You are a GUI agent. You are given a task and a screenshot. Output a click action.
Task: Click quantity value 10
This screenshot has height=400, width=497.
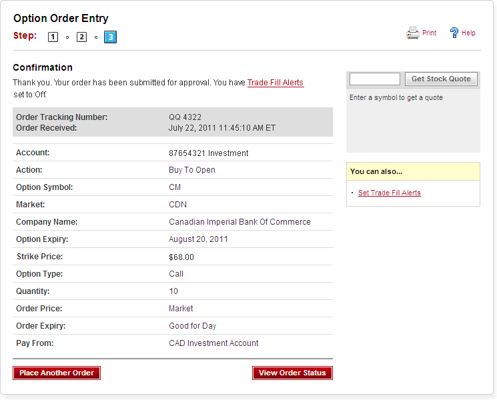tap(173, 291)
